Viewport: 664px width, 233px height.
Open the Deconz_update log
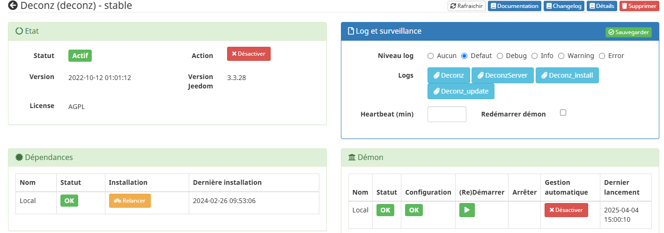click(461, 91)
